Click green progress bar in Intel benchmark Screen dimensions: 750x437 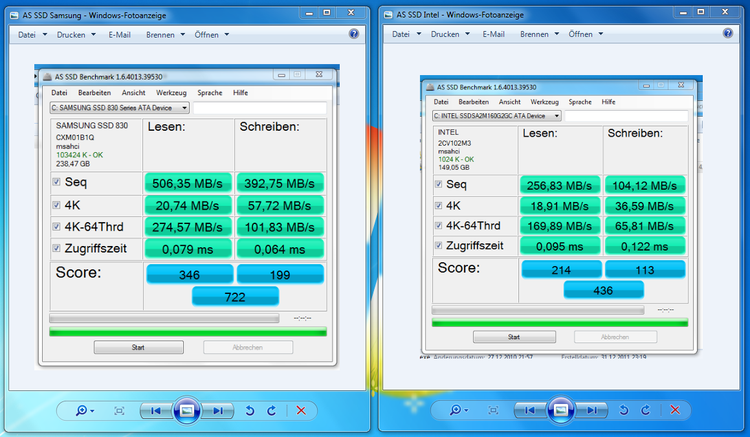point(560,322)
